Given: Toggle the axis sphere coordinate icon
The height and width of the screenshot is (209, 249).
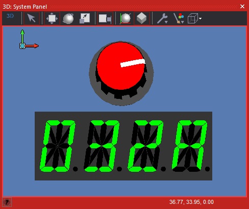Looking at the screenshot, I should click(x=126, y=18).
